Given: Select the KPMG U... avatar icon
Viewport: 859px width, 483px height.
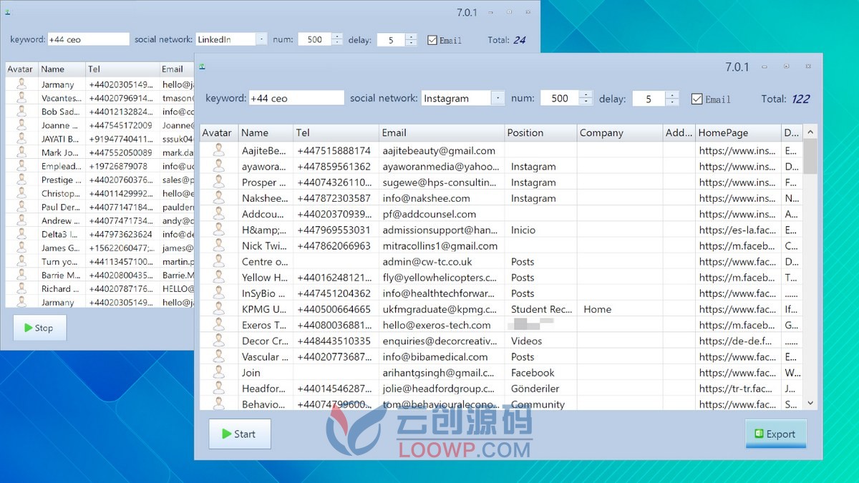Looking at the screenshot, I should pyautogui.click(x=218, y=309).
